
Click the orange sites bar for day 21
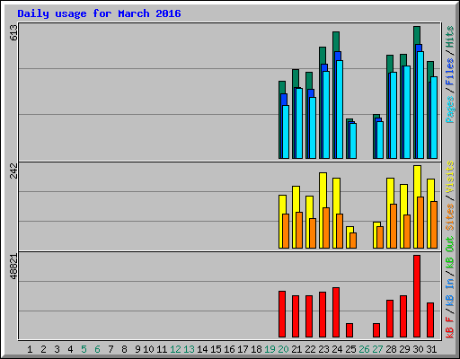point(299,230)
